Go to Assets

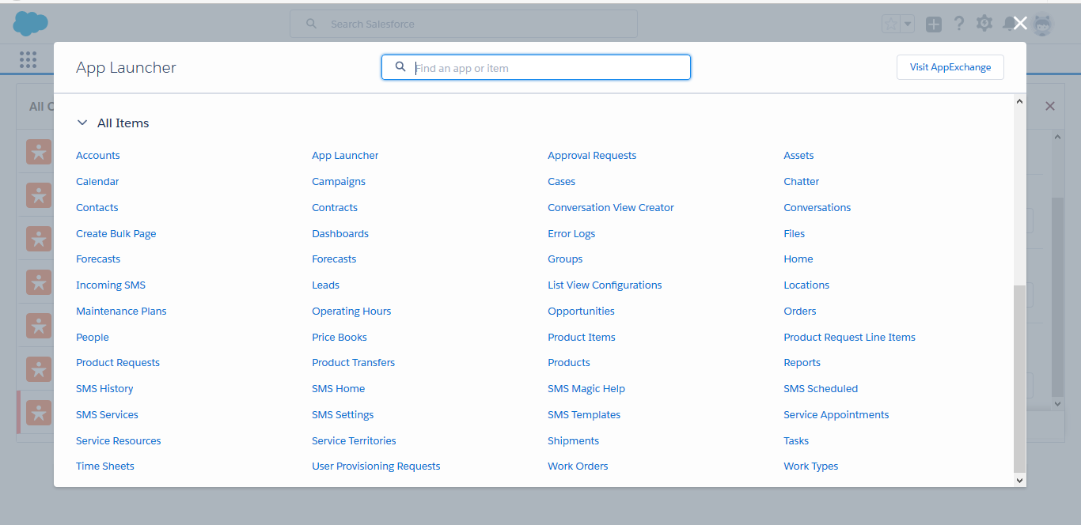[798, 156]
